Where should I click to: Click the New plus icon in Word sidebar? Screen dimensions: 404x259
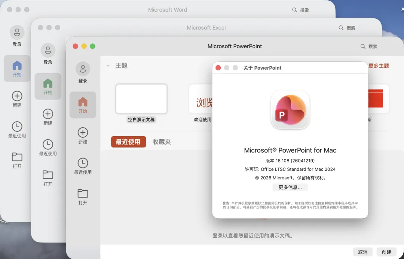(17, 96)
